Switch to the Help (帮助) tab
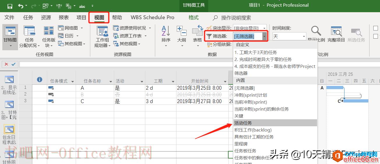This screenshot has width=380, height=164. (x=117, y=18)
